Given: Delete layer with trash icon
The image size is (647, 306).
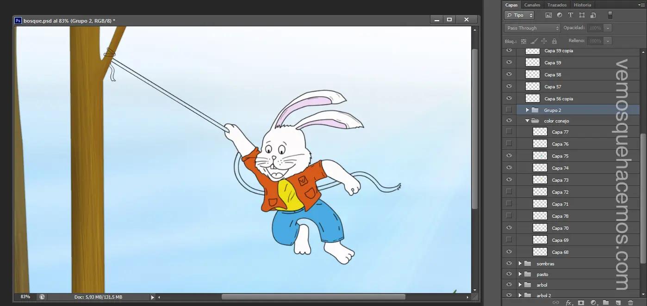Looking at the screenshot, I should [630, 303].
